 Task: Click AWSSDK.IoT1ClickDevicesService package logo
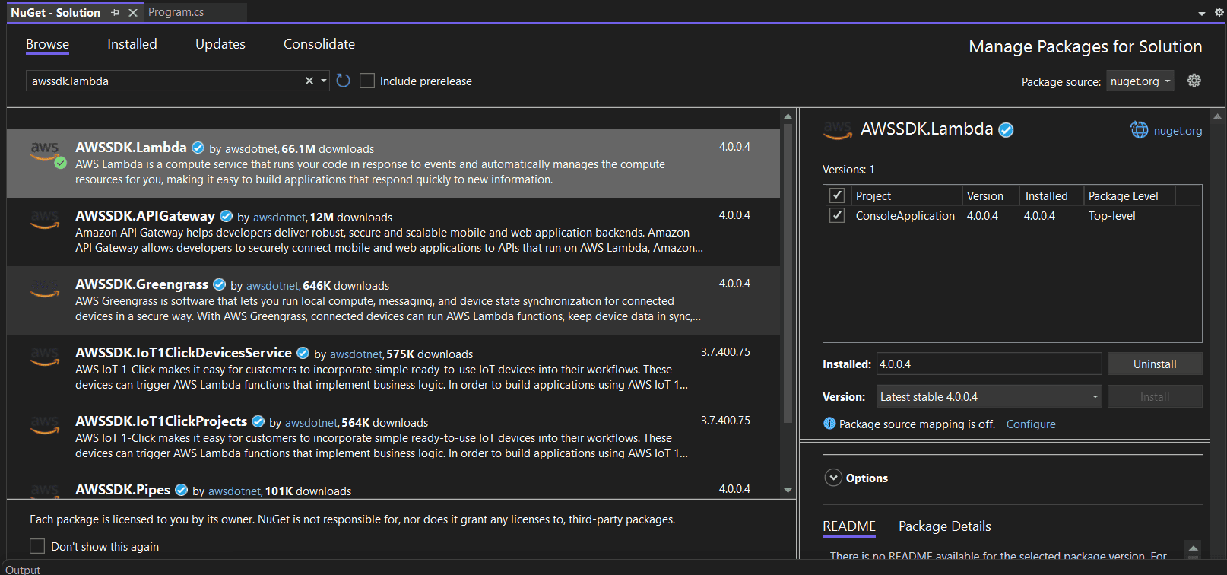(x=45, y=357)
